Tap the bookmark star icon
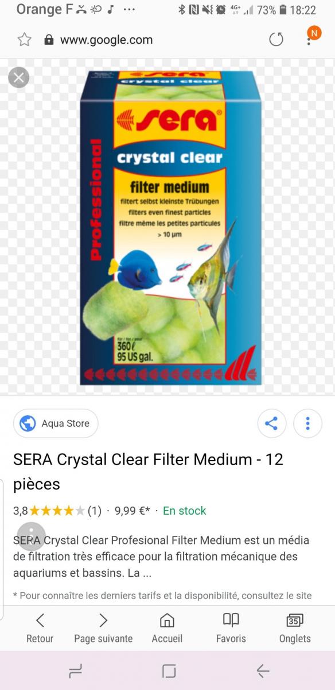 click(24, 40)
